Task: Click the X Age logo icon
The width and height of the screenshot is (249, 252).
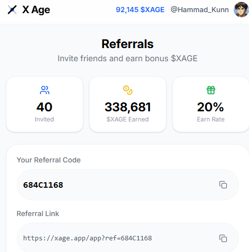Action: point(12,10)
